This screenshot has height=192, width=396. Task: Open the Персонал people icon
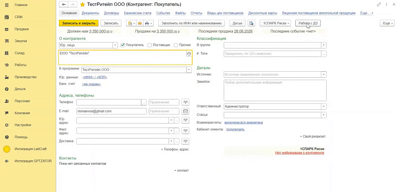tap(7, 101)
